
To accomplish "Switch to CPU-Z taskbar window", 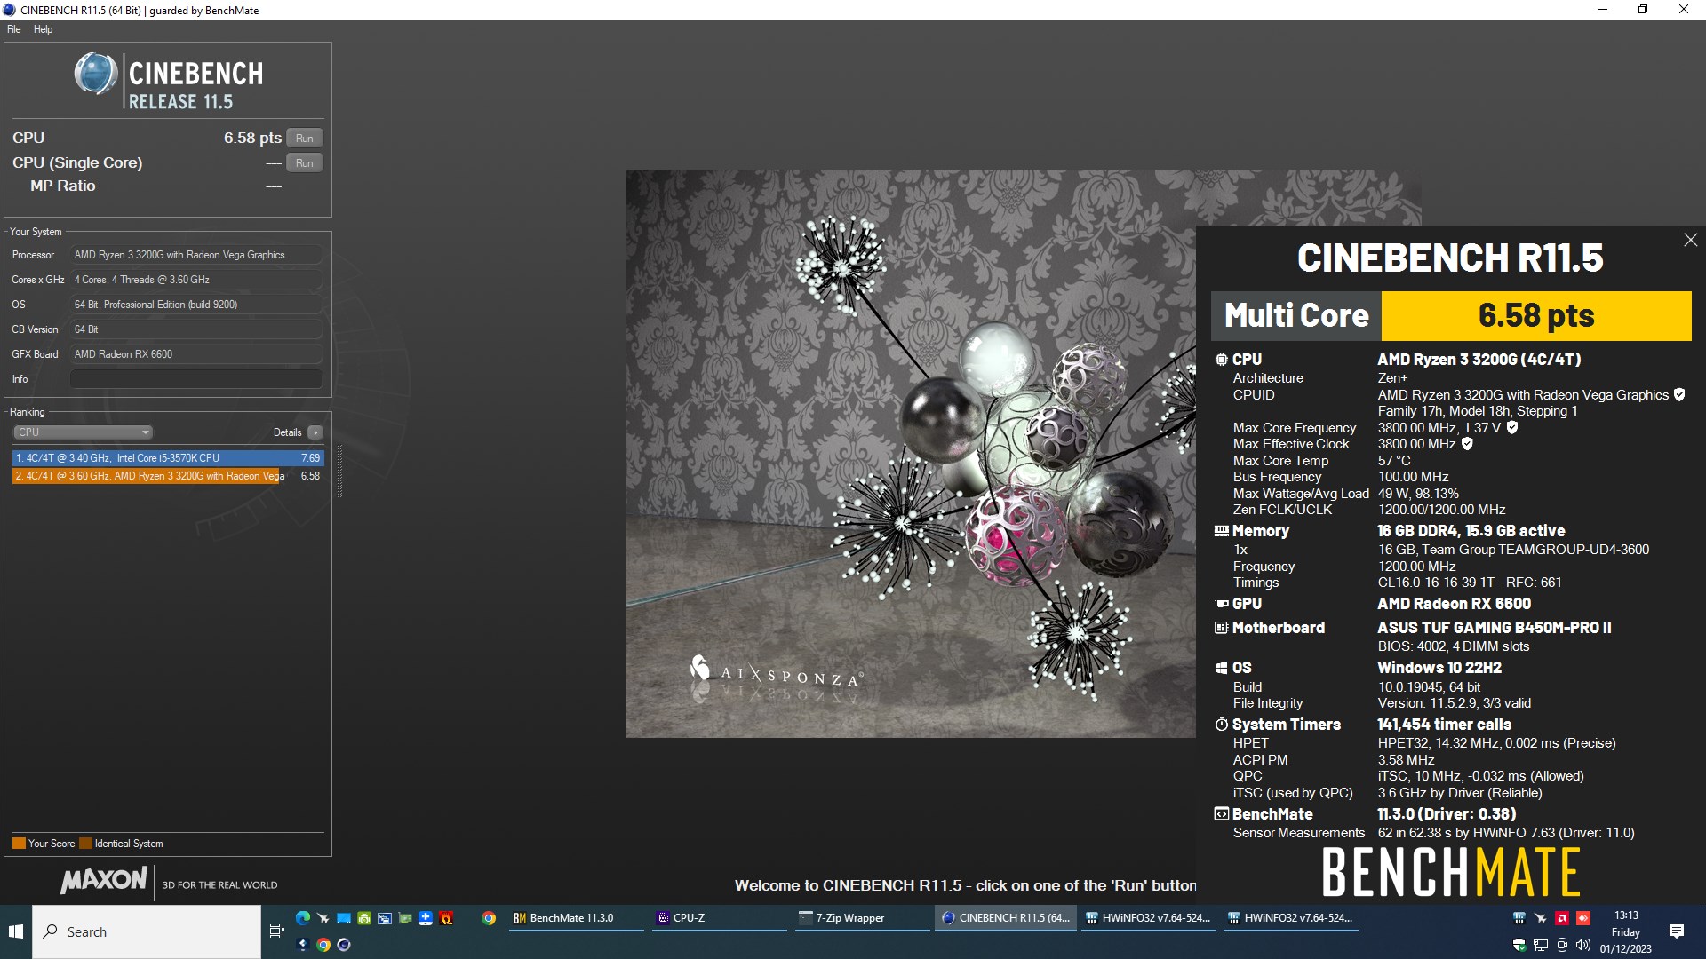I will point(720,918).
